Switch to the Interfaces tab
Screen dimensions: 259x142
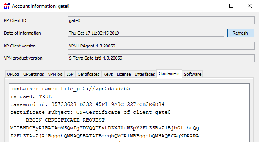click(145, 74)
